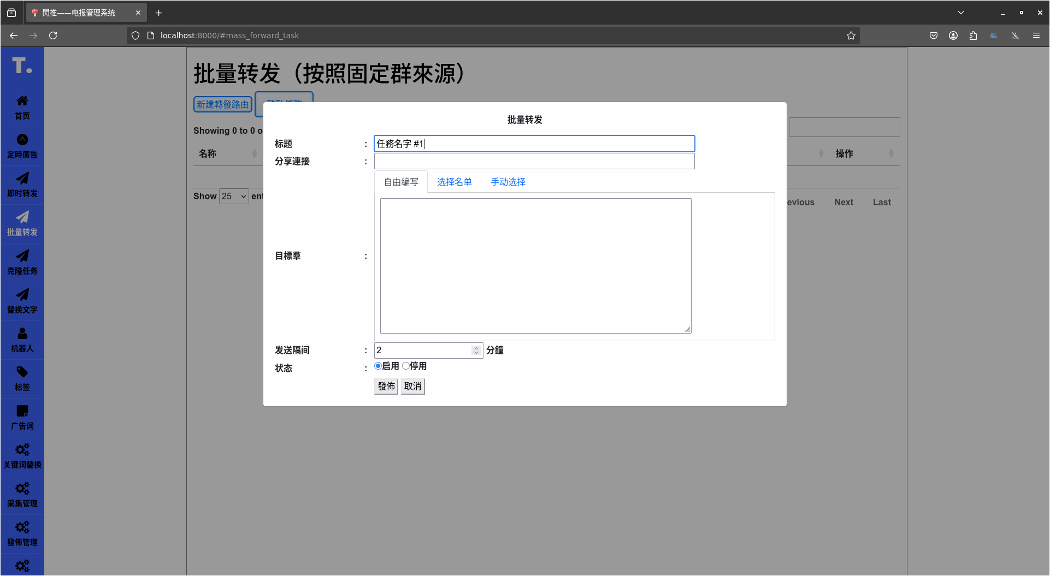
Task: Select the 停用 status option
Action: click(x=405, y=366)
